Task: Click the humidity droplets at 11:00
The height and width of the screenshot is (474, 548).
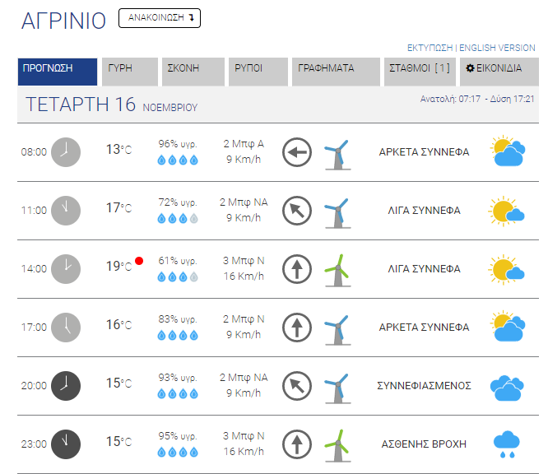Action: click(178, 219)
